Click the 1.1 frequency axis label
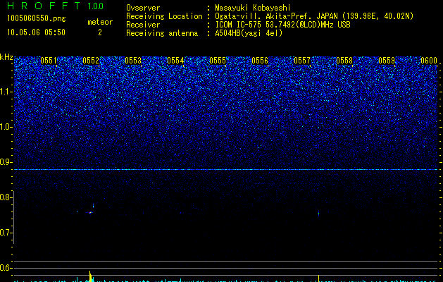The image size is (443, 282). 6,92
